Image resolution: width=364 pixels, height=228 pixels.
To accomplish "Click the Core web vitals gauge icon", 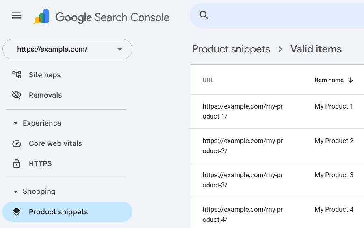I will coord(17,143).
